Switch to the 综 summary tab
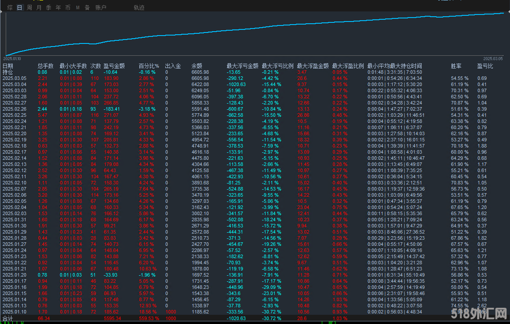 10,7
